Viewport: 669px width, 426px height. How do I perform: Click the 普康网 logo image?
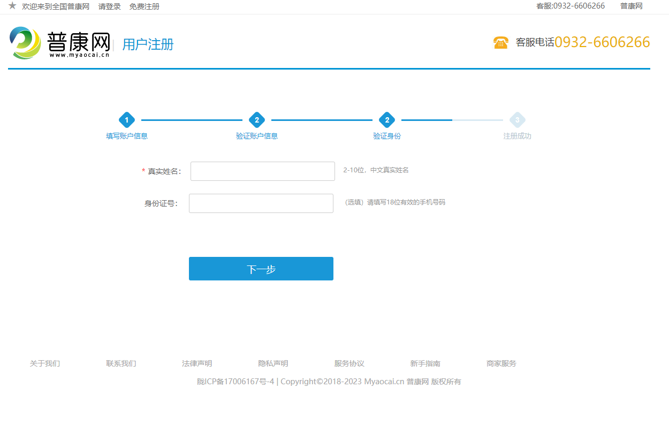tap(59, 43)
